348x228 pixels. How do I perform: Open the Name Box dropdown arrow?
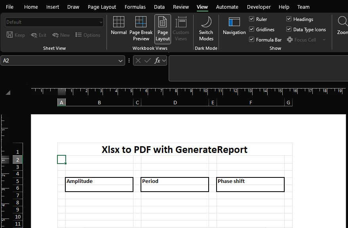click(120, 60)
